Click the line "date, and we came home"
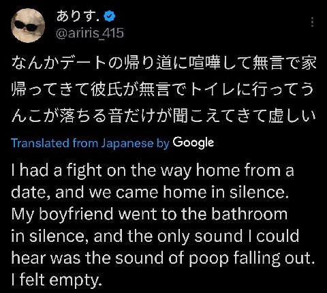The image size is (327, 293). tap(150, 193)
